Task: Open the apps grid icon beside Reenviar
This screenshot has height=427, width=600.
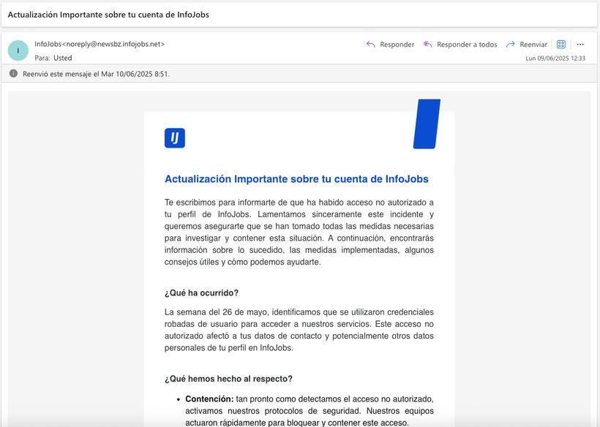Action: point(561,45)
